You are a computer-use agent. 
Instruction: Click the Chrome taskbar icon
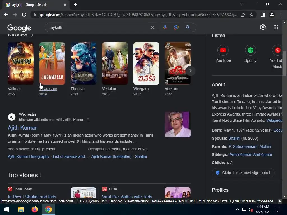click(48, 209)
